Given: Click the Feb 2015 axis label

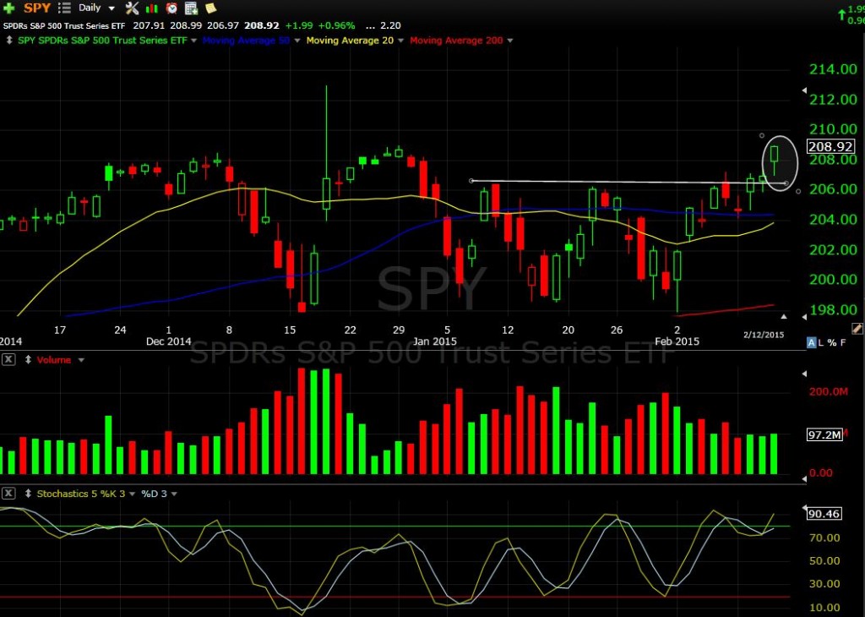Looking at the screenshot, I should 677,341.
